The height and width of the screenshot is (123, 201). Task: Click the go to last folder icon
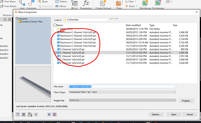[111, 19]
